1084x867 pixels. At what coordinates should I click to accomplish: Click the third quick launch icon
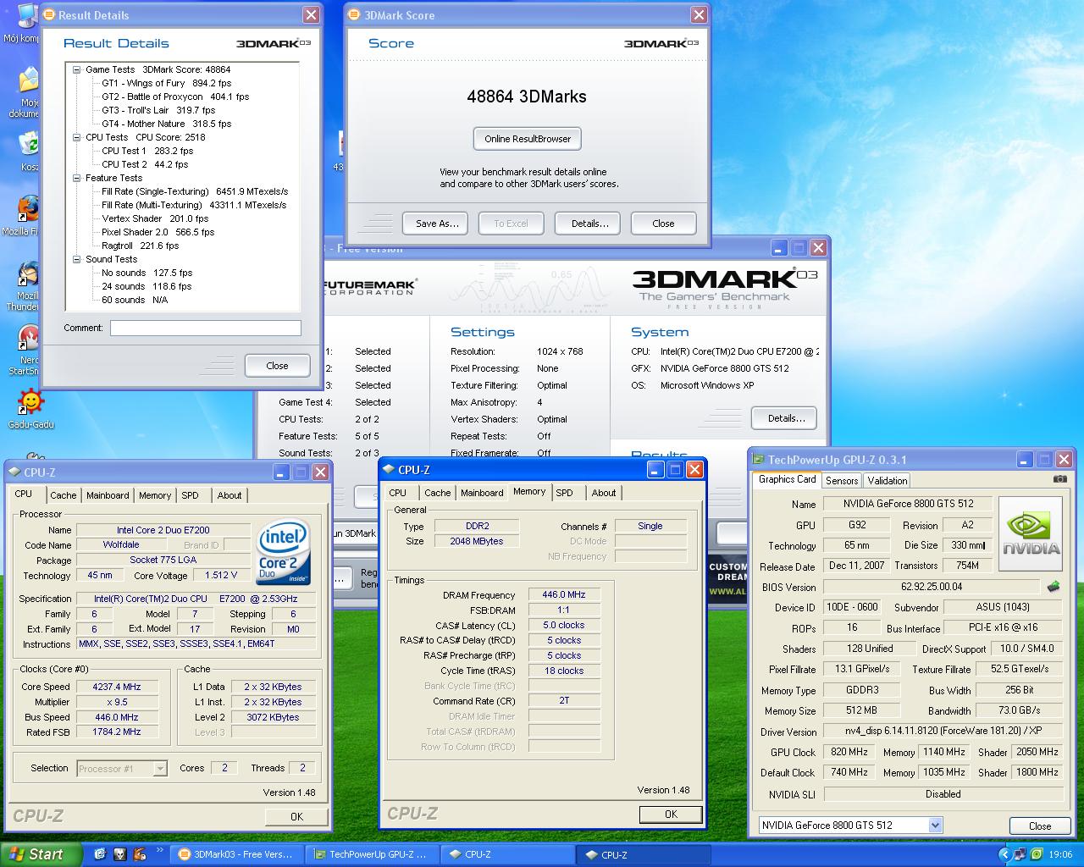(x=140, y=854)
